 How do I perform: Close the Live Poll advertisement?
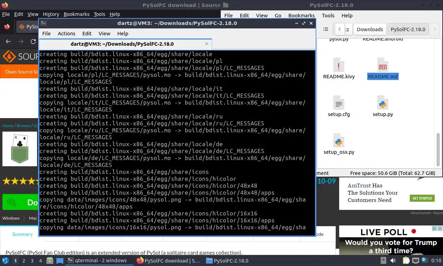pyautogui.click(x=440, y=229)
